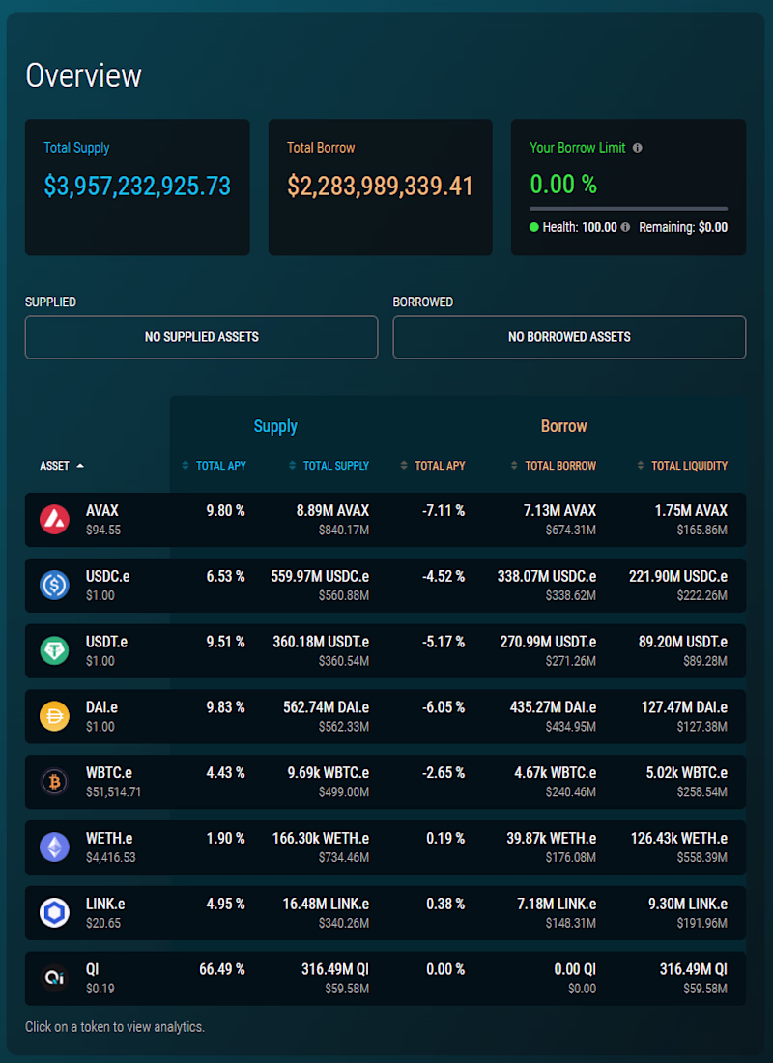Sort by Total Liquidity column
This screenshot has height=1063, width=773.
[682, 466]
